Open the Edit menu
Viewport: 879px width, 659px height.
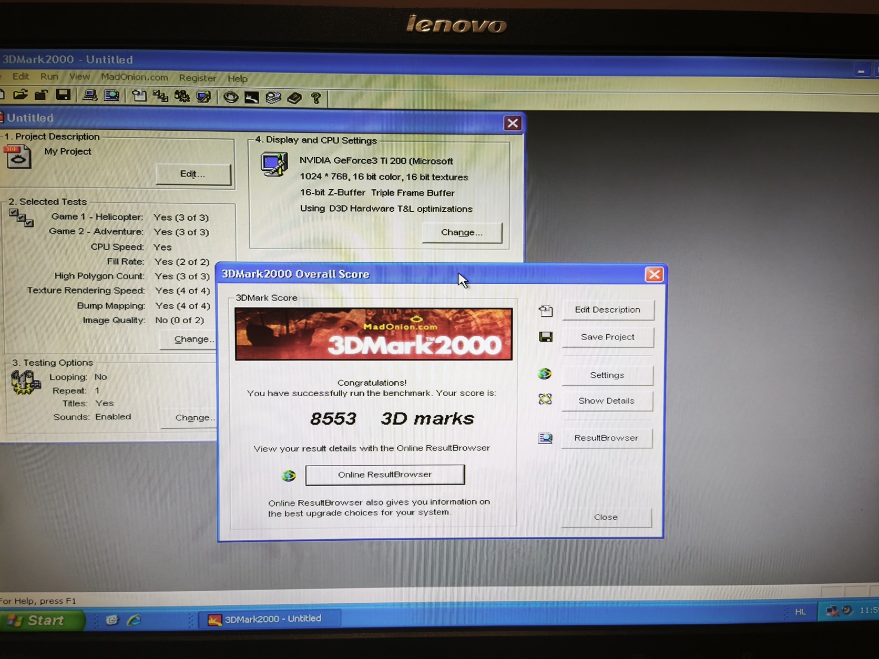click(21, 76)
